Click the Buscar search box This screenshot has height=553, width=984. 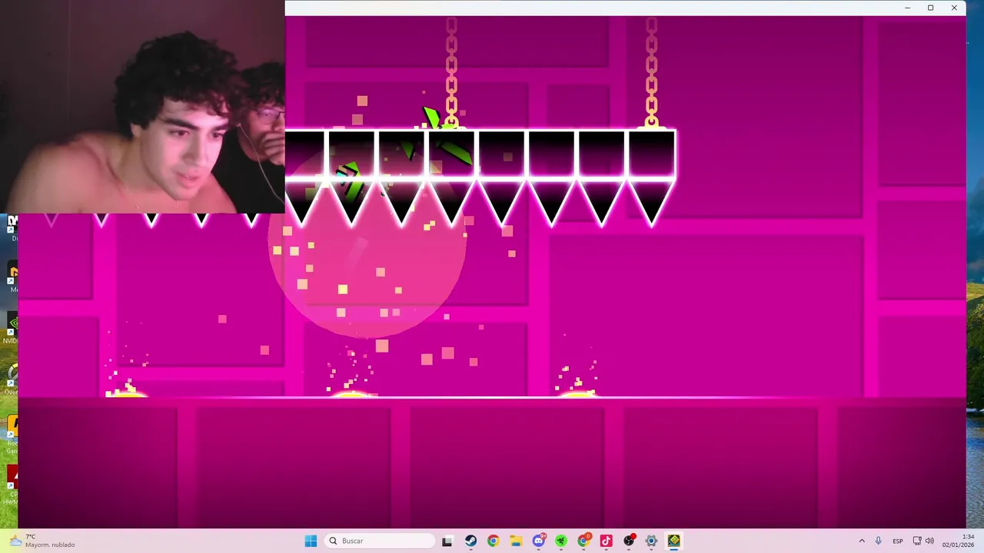coord(380,541)
